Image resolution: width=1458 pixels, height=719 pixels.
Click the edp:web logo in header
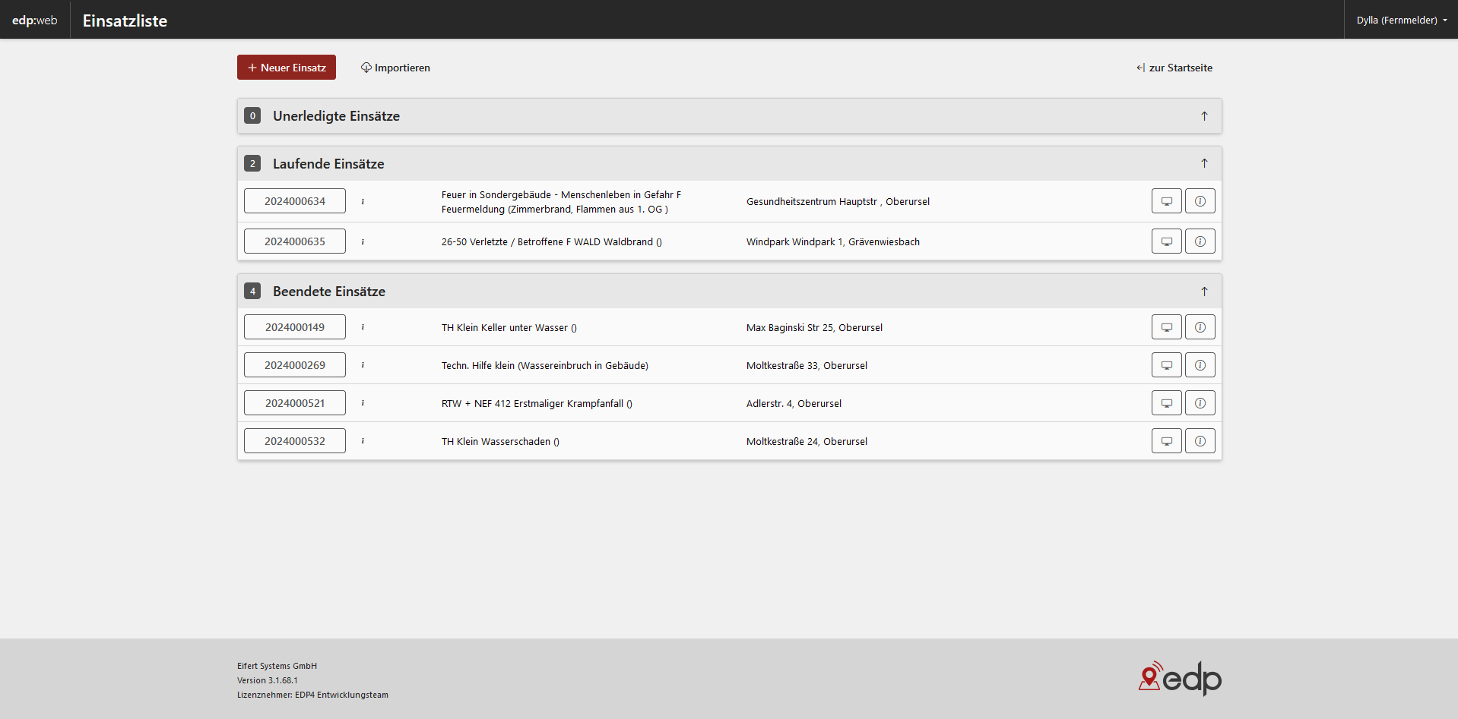coord(35,20)
